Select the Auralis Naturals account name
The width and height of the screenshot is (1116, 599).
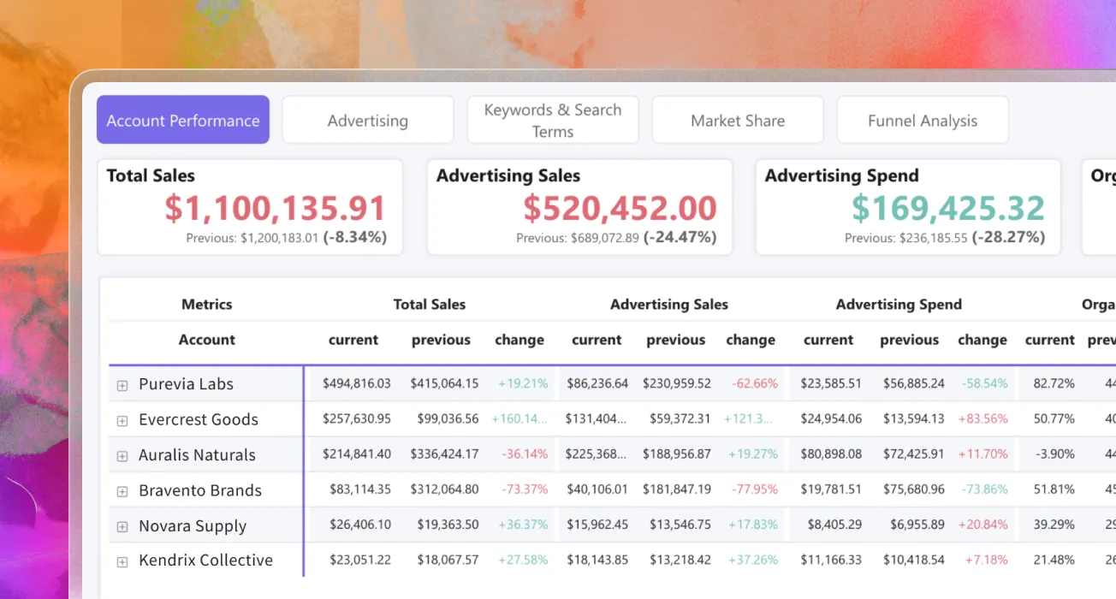(x=197, y=455)
